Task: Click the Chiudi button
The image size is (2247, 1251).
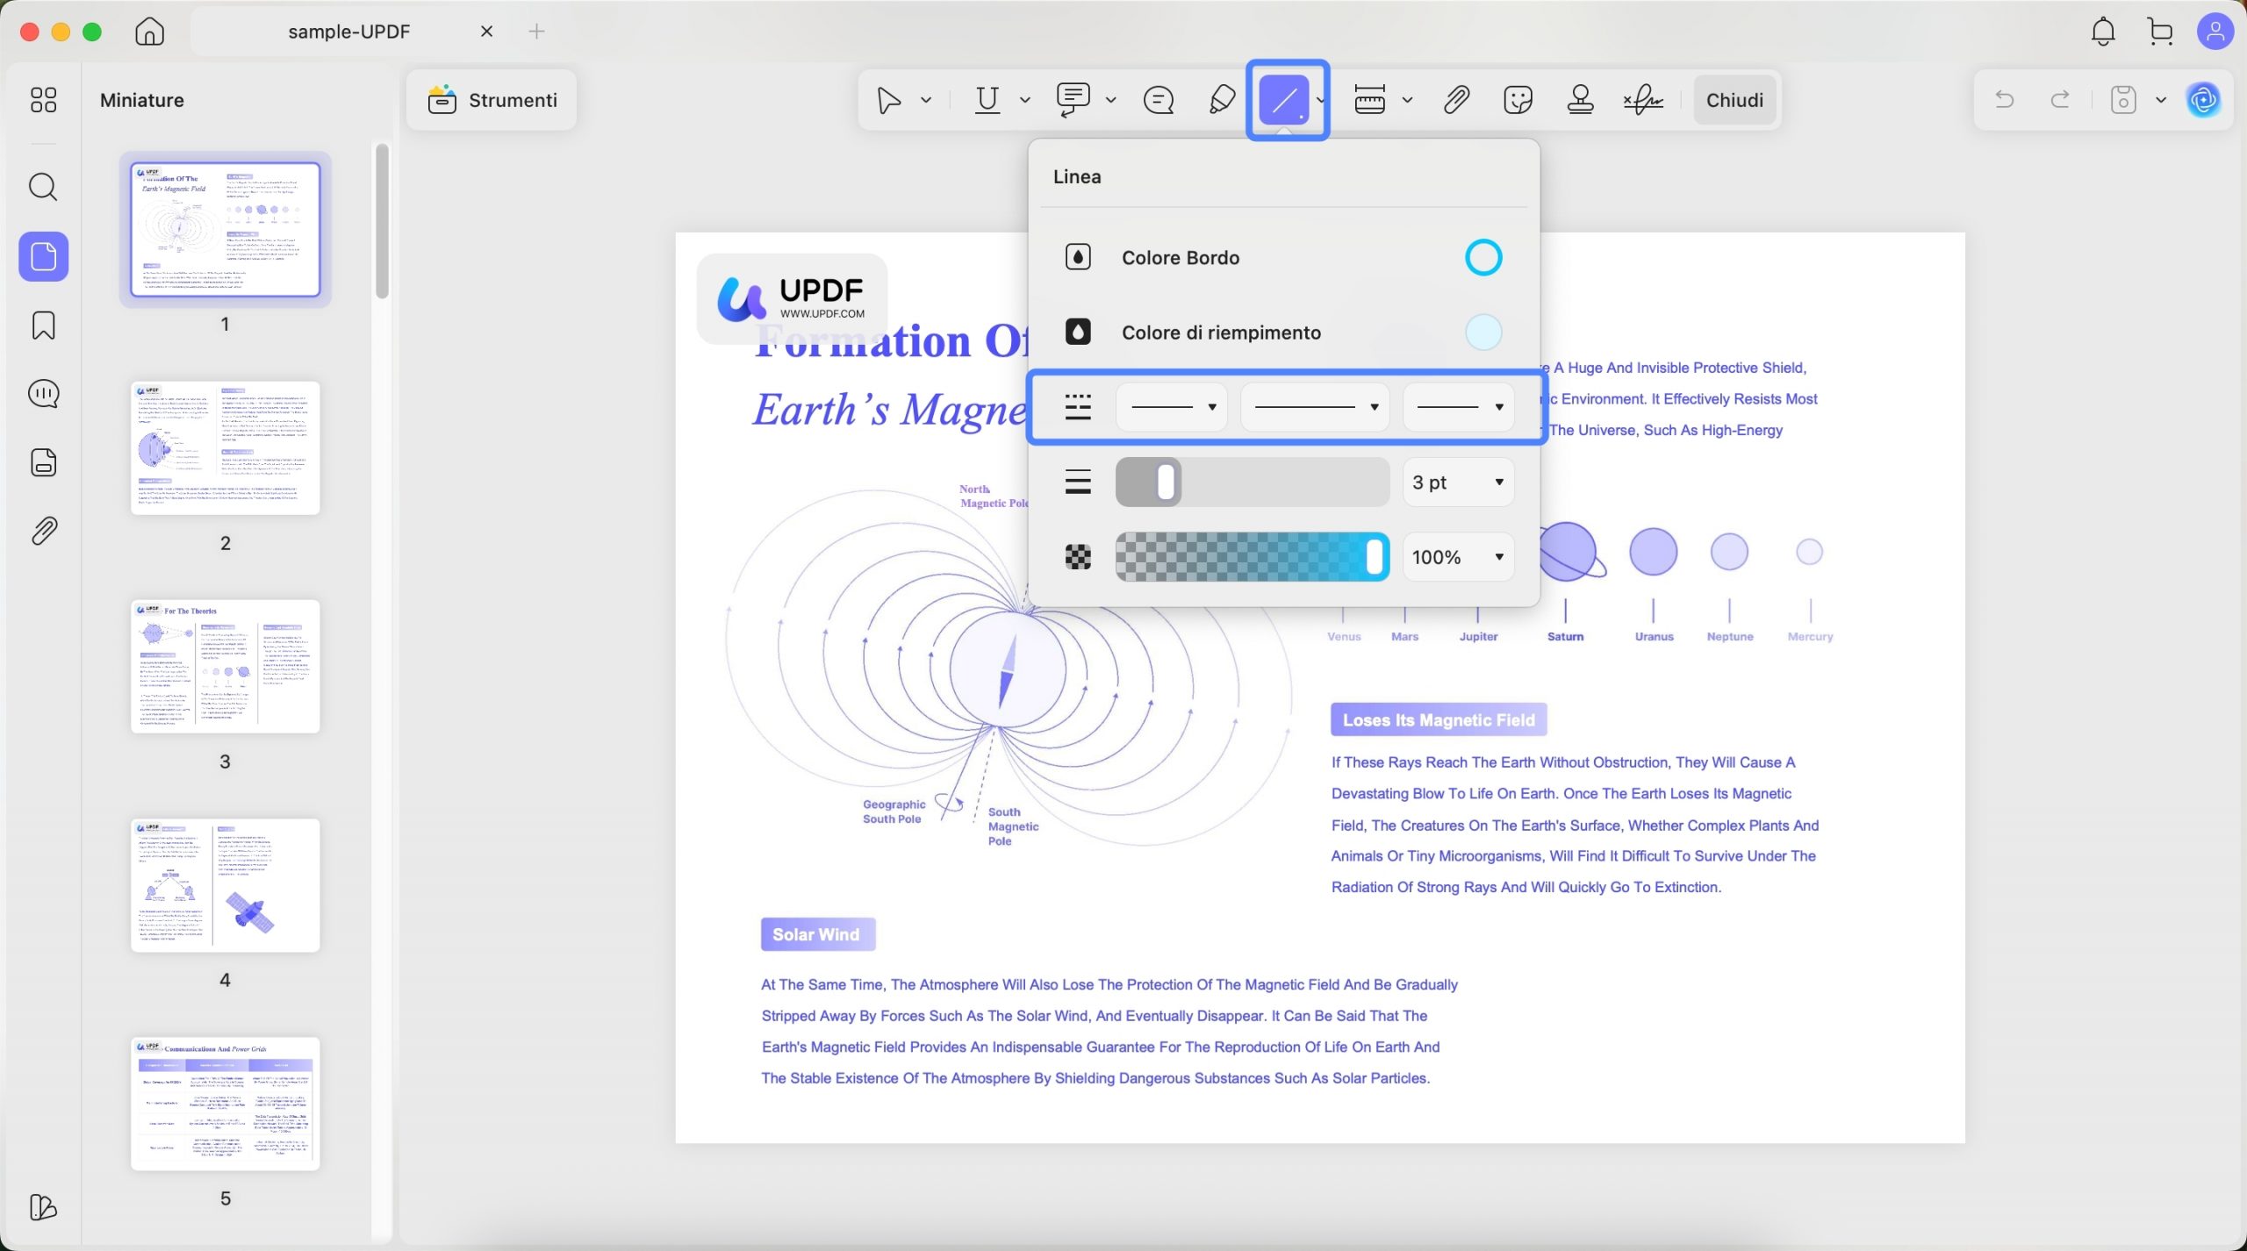Action: [1734, 100]
